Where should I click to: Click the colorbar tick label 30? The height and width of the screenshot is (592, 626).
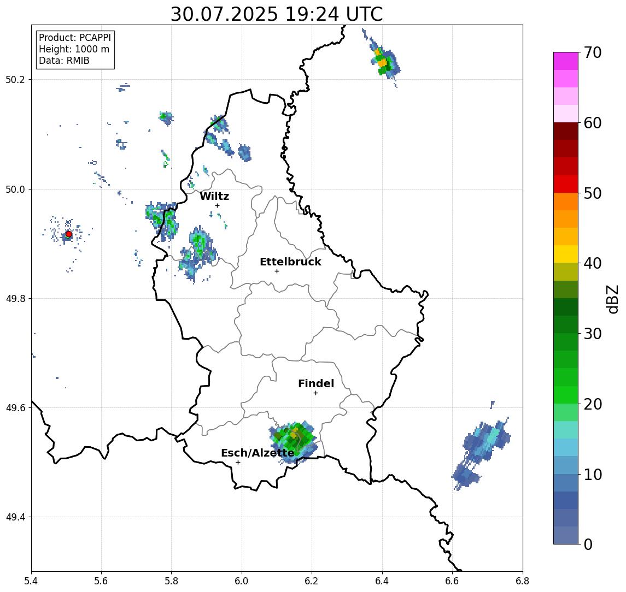click(x=593, y=334)
